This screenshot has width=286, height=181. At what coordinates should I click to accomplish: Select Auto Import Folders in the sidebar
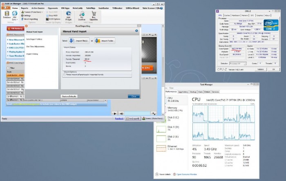(x=34, y=39)
